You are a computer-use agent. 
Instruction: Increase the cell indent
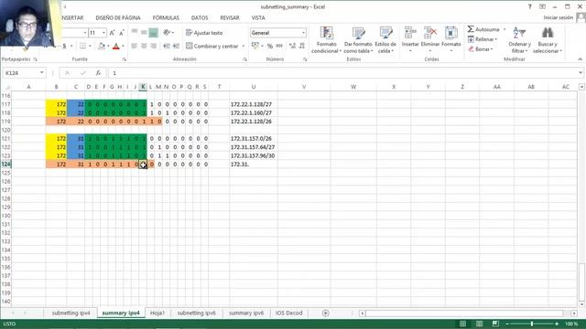pos(176,46)
